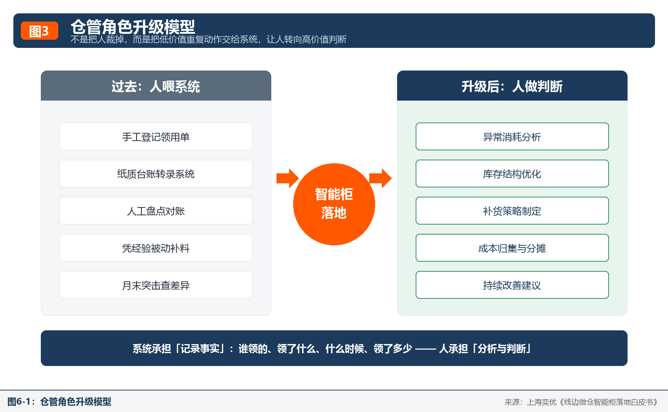The image size is (668, 412).
Task: Click the source note 来源：上海奕优
Action: click(x=582, y=402)
